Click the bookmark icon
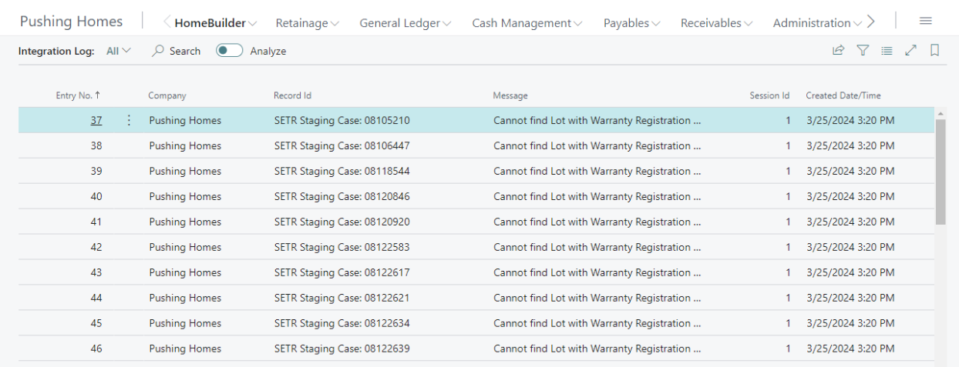The height and width of the screenshot is (367, 959). tap(934, 51)
